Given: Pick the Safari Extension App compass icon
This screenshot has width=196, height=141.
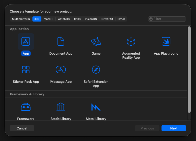Looking at the screenshot, I should 96,69.
